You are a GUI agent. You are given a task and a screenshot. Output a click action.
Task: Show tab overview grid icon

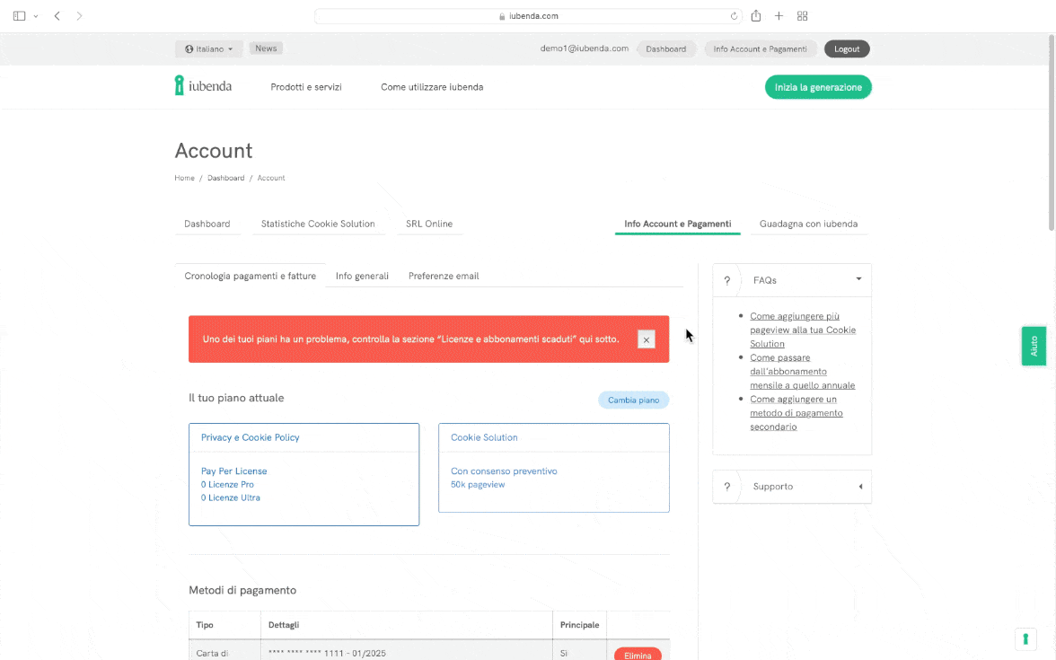coord(803,16)
